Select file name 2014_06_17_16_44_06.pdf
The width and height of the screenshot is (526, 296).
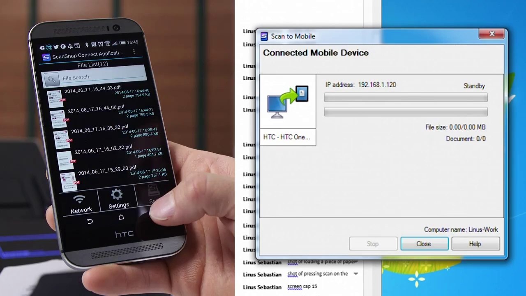[x=96, y=109]
